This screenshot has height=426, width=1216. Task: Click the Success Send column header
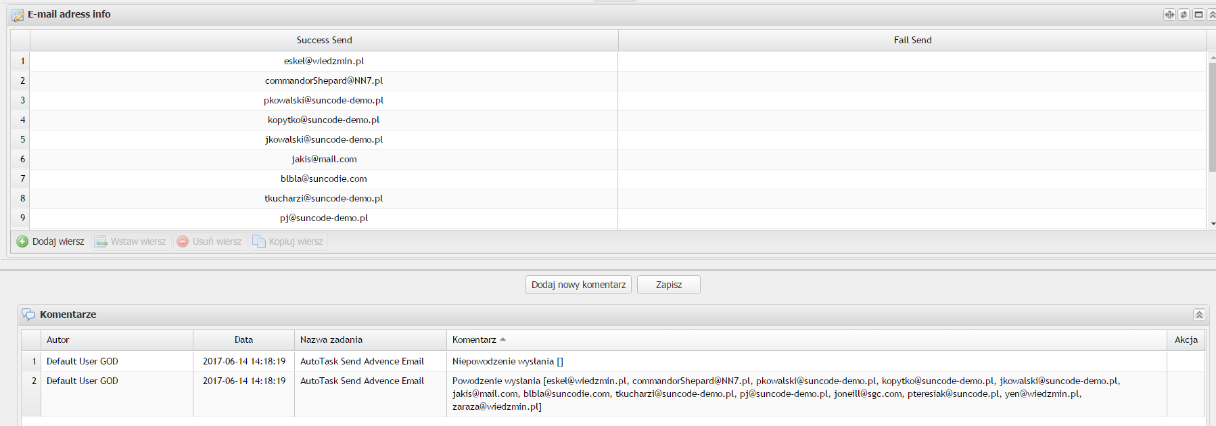point(324,40)
